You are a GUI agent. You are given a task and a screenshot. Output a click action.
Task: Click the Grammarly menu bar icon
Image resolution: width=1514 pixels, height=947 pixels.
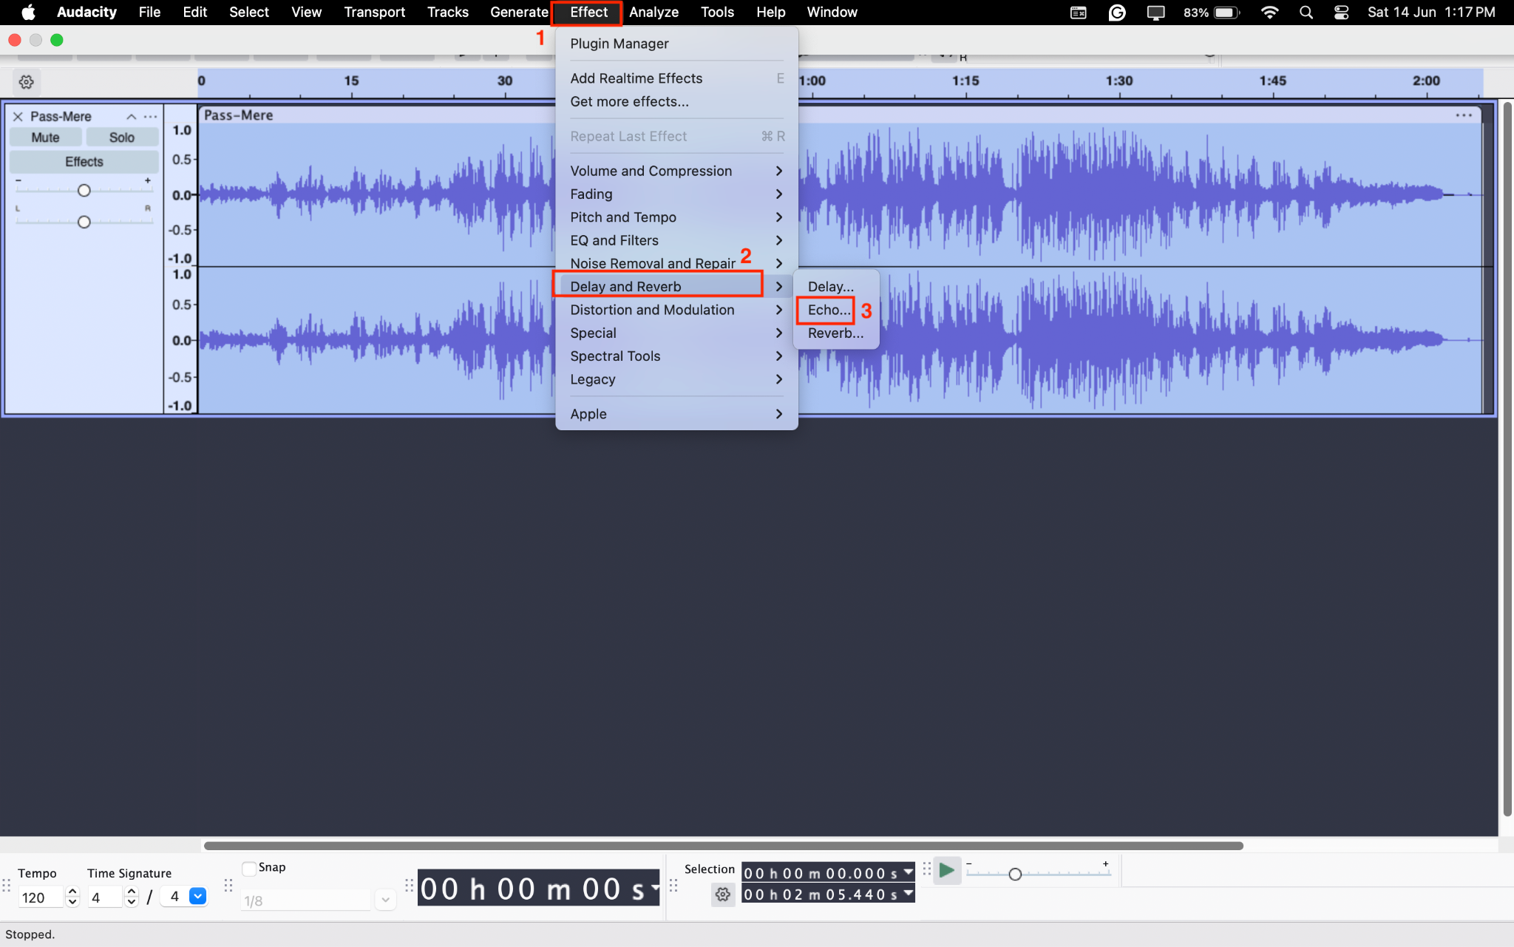click(x=1117, y=12)
